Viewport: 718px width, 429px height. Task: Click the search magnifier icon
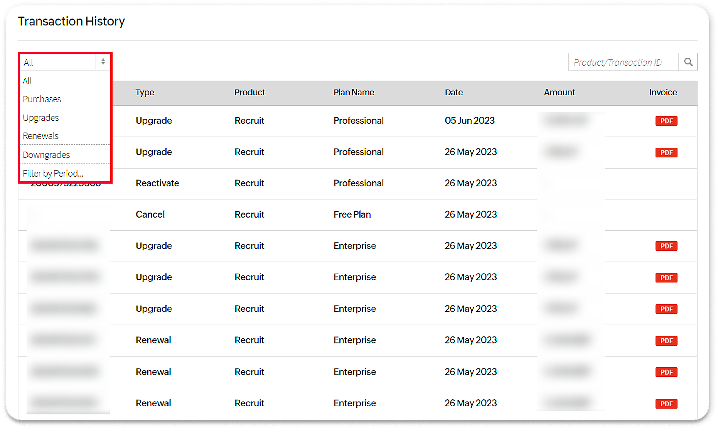pos(688,62)
